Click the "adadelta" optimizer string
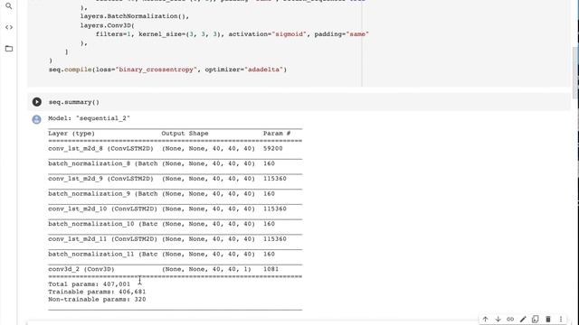Image resolution: width=579 pixels, height=325 pixels. (x=265, y=70)
